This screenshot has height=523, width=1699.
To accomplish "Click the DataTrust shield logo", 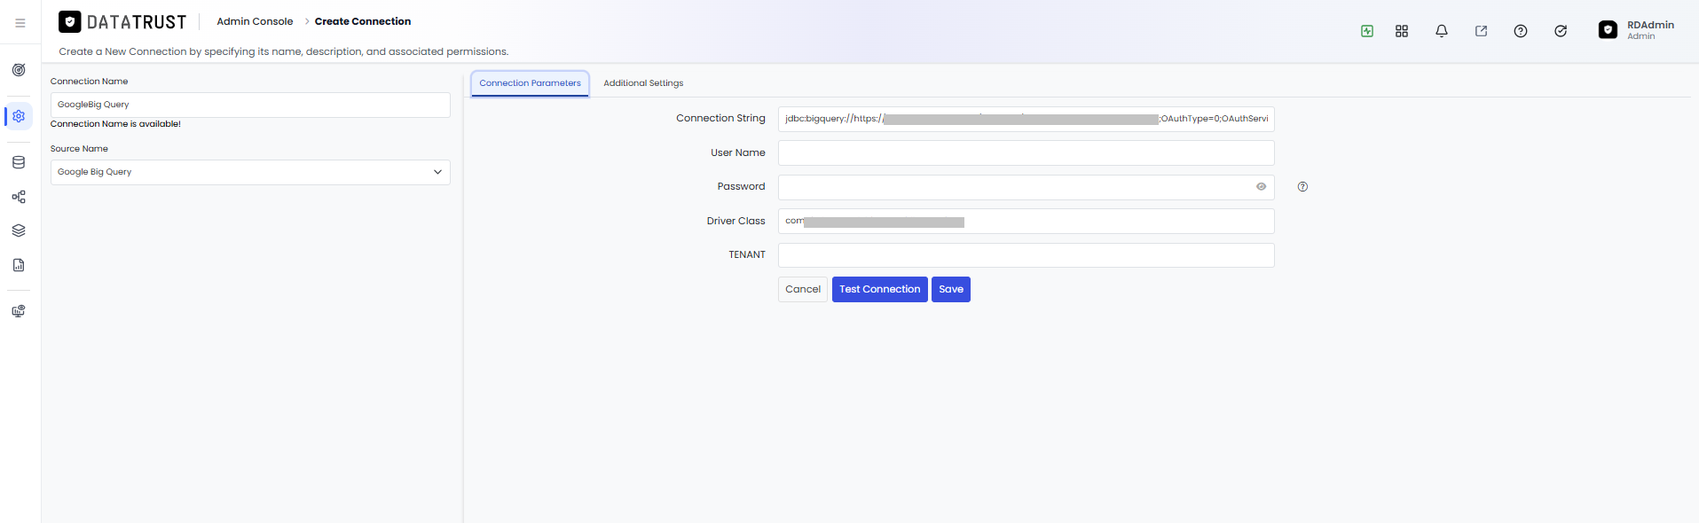I will pyautogui.click(x=70, y=21).
